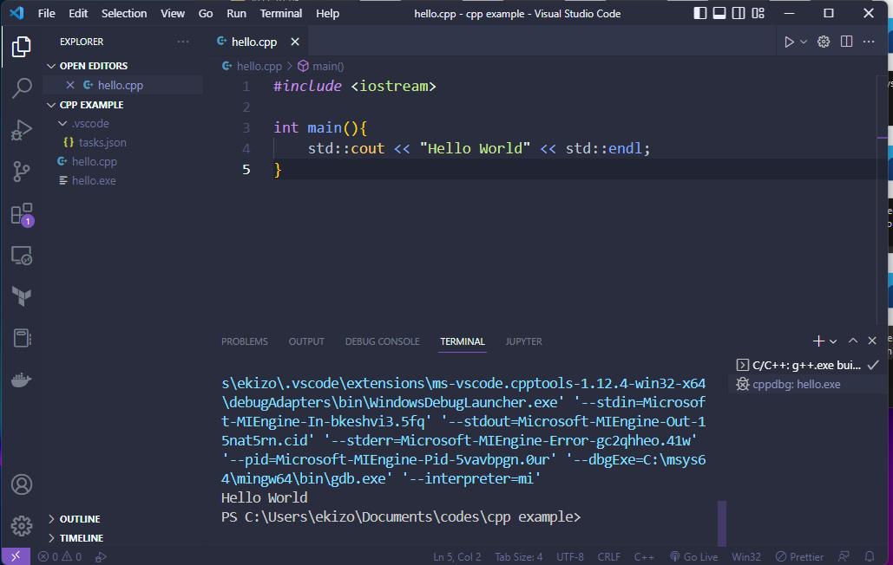Click the remote window indicator in status bar

coord(16,556)
